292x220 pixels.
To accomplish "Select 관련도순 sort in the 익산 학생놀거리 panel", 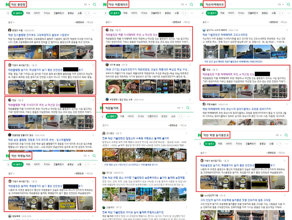I will [79, 173].
